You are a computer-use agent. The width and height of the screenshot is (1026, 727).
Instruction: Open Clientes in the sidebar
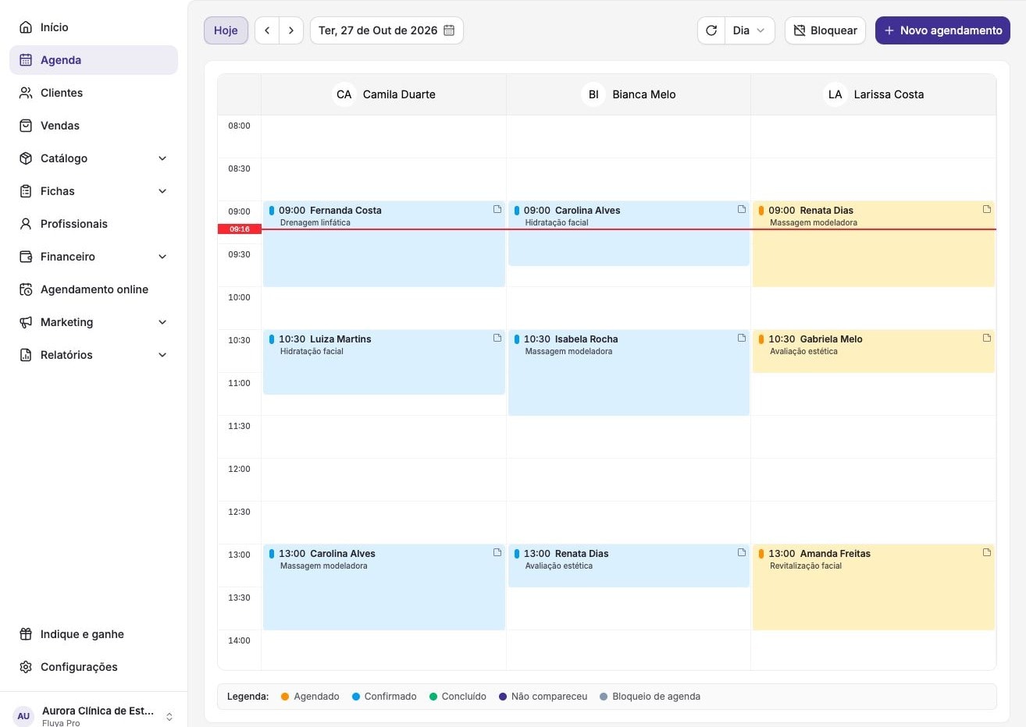click(94, 93)
